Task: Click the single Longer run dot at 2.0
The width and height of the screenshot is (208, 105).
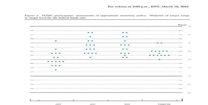Action: [159, 59]
